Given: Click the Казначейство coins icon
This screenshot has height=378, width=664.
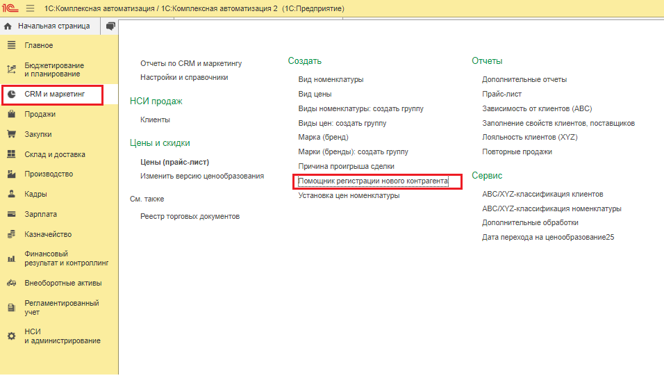Looking at the screenshot, I should (x=11, y=234).
